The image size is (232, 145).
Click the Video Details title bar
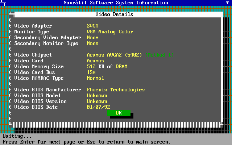click(x=114, y=14)
